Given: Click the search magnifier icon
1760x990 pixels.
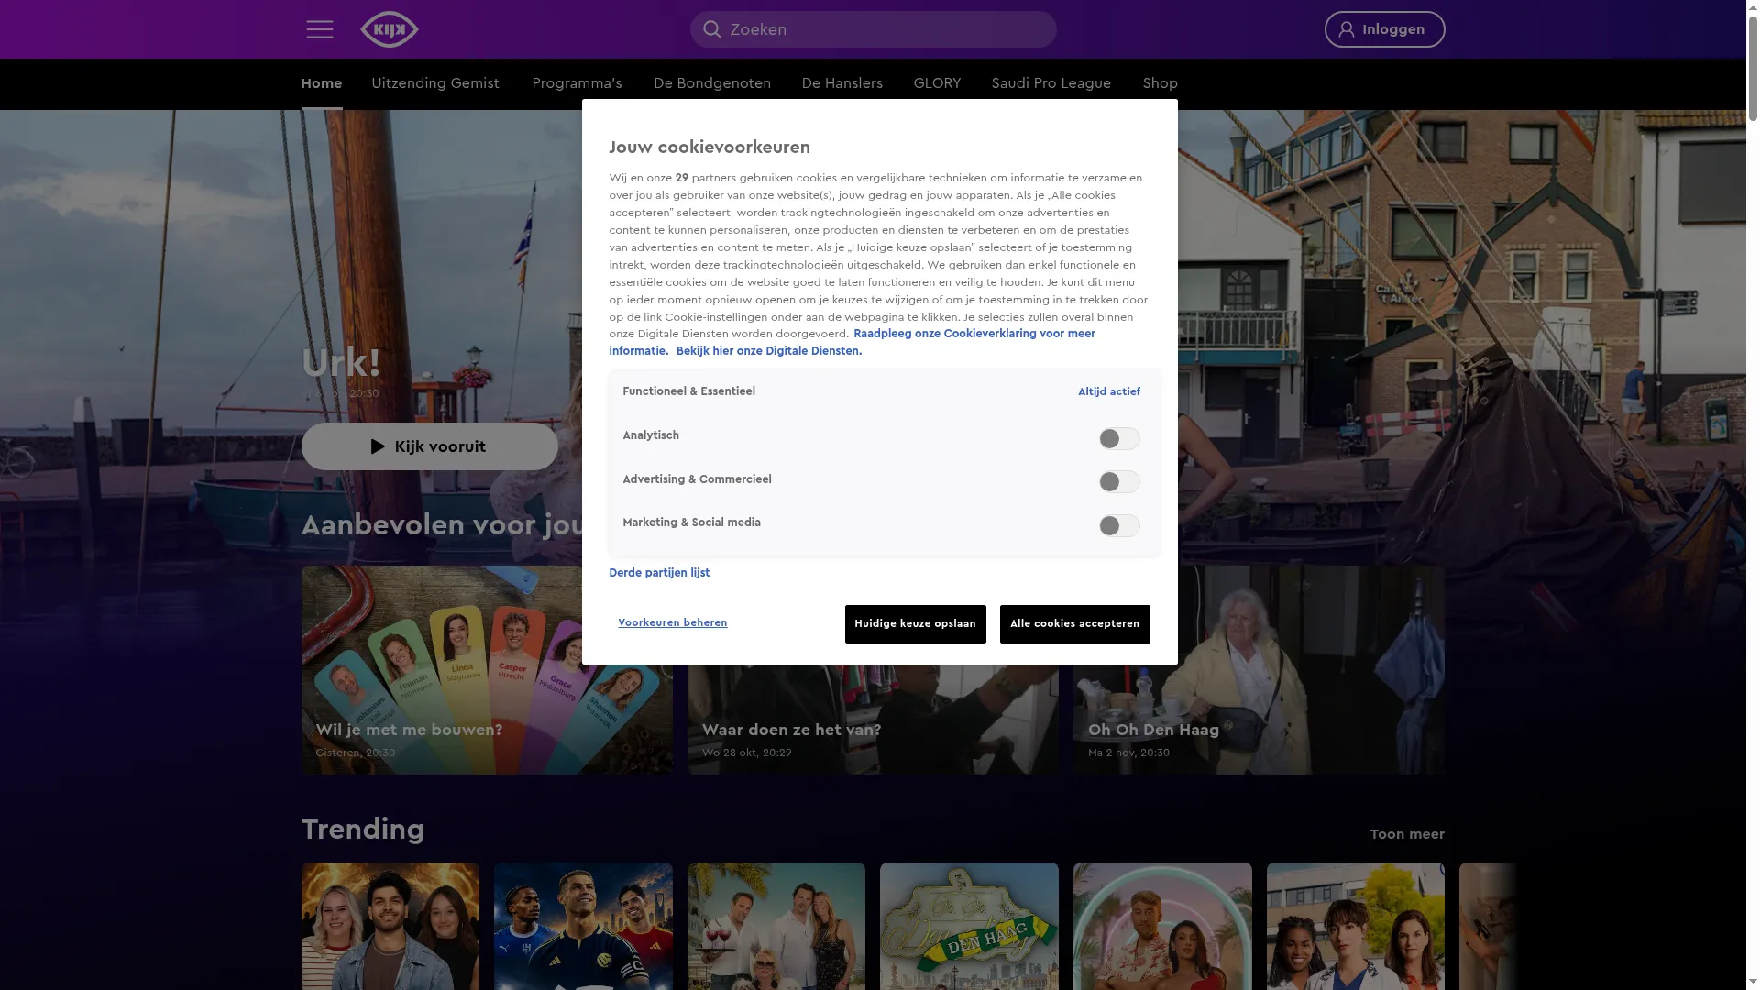Looking at the screenshot, I should [712, 29].
